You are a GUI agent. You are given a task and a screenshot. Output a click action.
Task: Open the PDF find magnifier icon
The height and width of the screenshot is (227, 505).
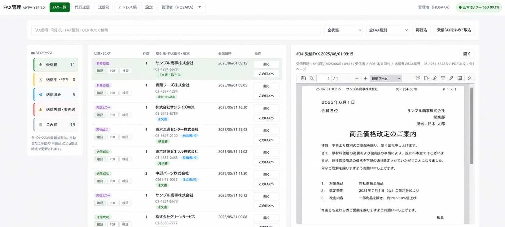[x=312, y=78]
